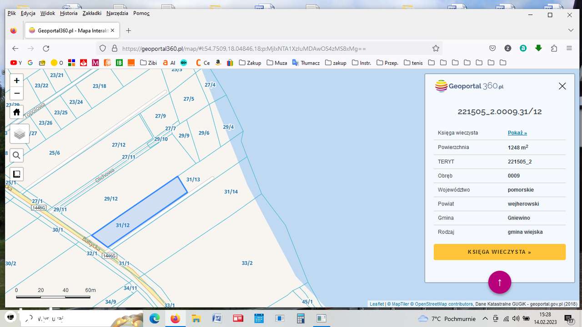Open the list all tabs chevron
Screen dimensions: 582x327
(571, 30)
